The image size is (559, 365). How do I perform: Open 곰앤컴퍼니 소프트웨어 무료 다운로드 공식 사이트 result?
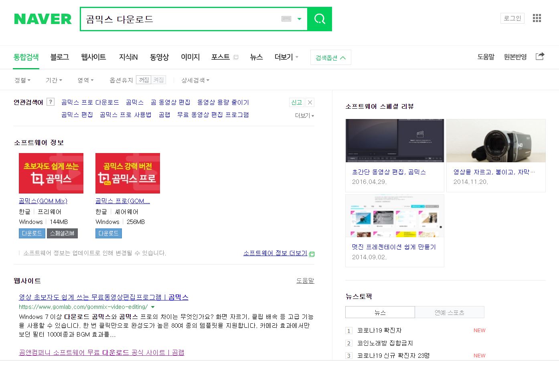101,352
